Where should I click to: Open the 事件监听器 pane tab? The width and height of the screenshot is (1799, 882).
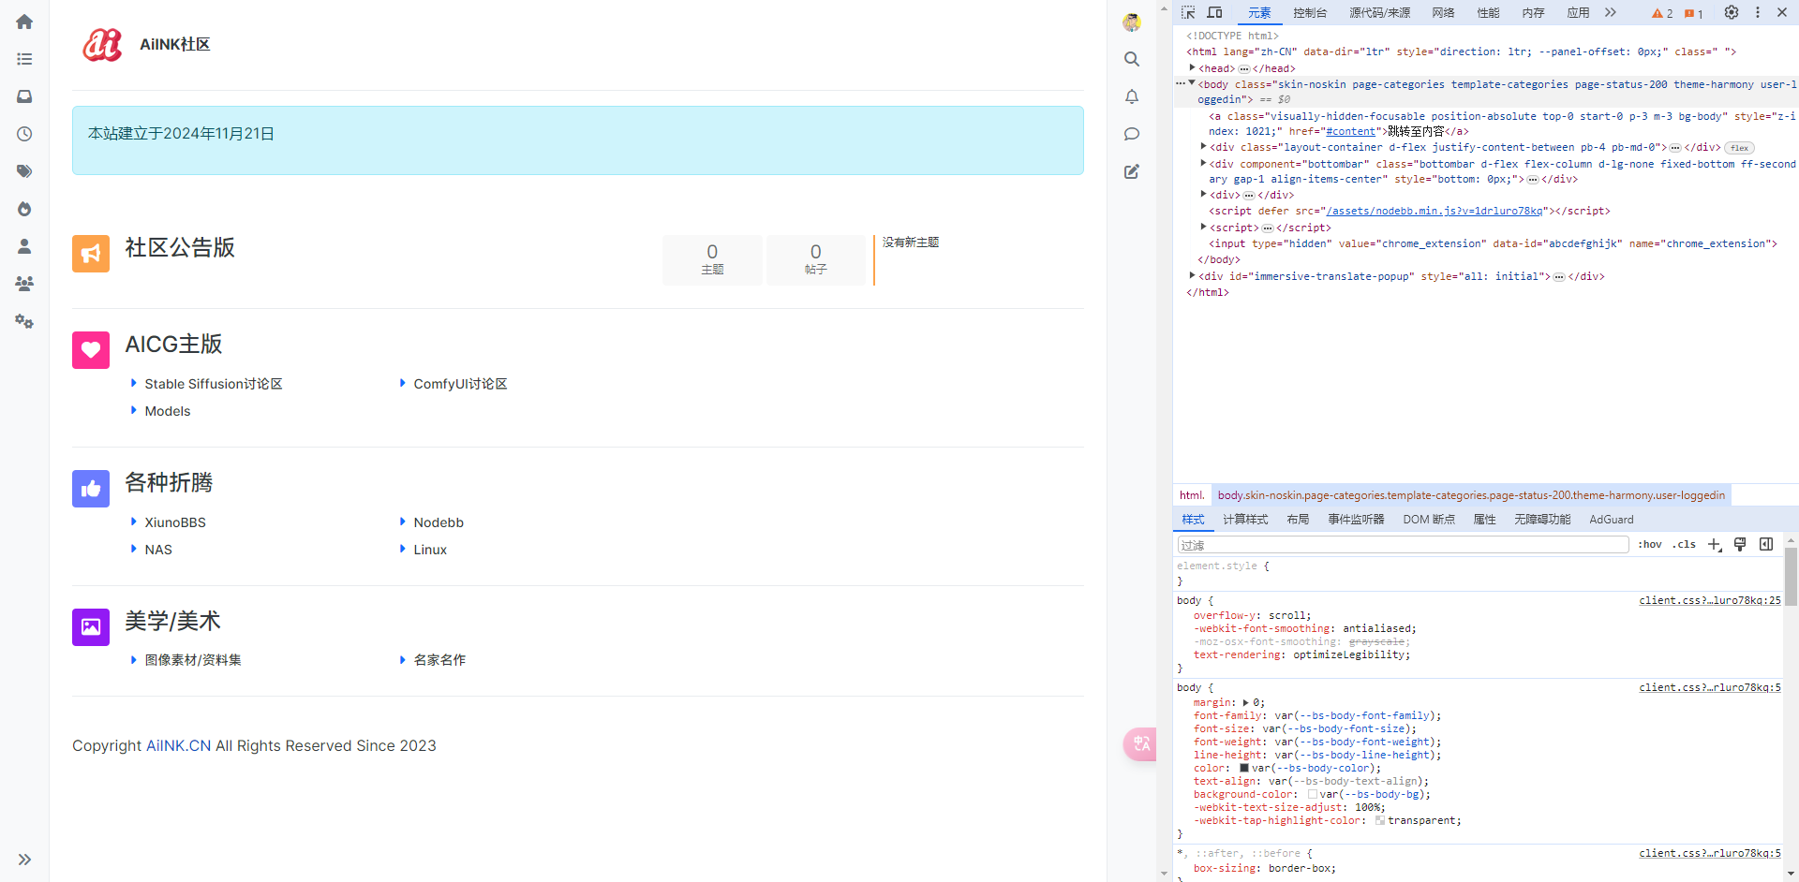1356,519
